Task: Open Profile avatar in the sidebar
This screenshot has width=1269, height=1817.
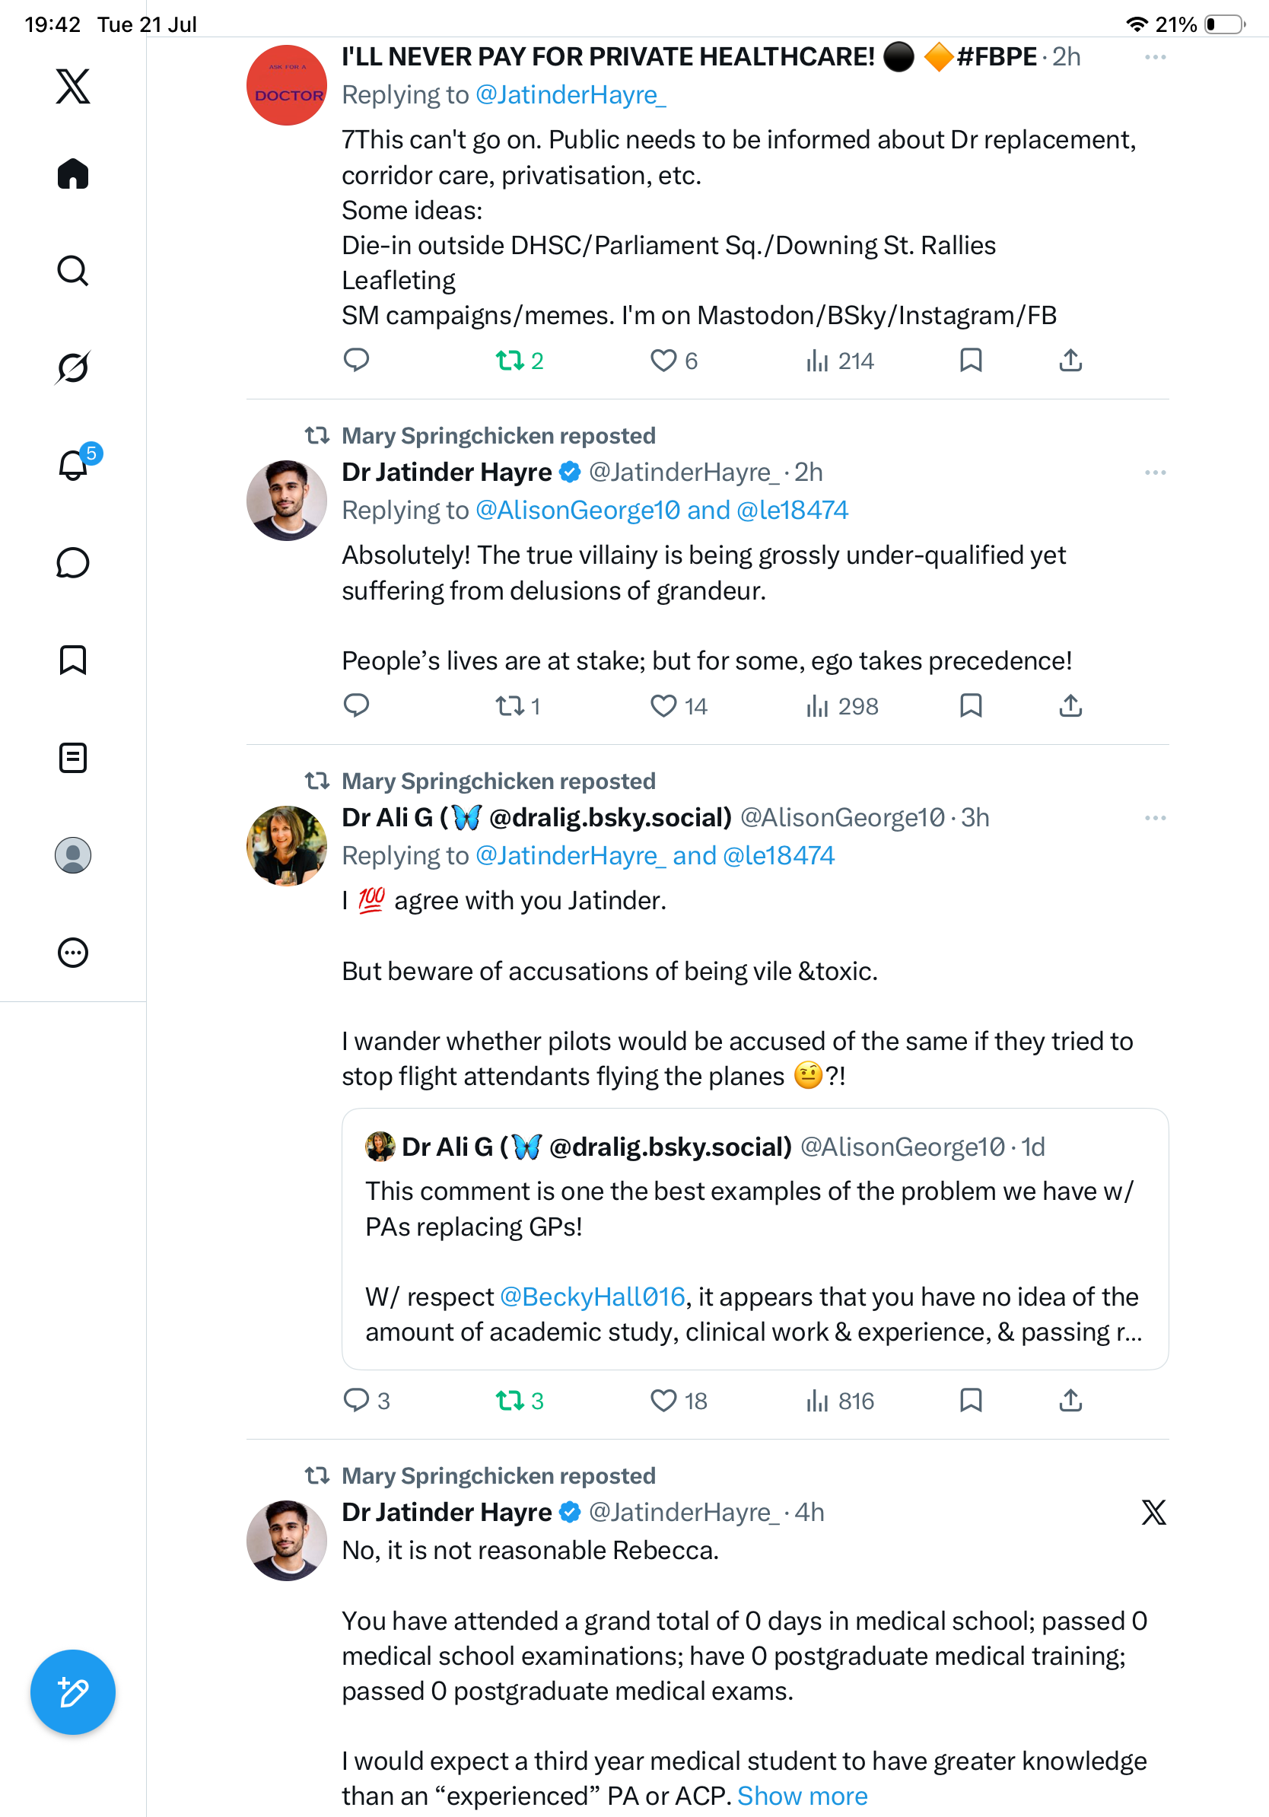Action: pyautogui.click(x=73, y=854)
